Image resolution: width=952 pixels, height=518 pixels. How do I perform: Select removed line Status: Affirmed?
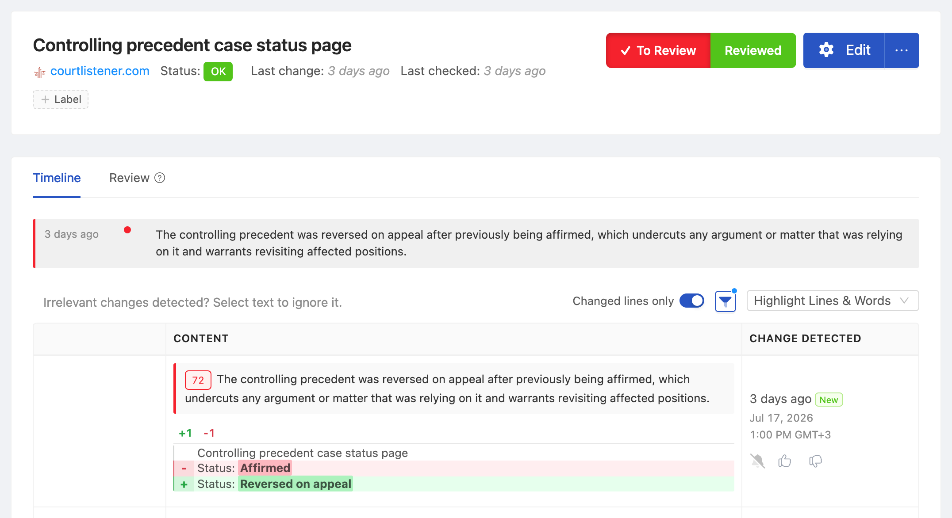pyautogui.click(x=454, y=468)
